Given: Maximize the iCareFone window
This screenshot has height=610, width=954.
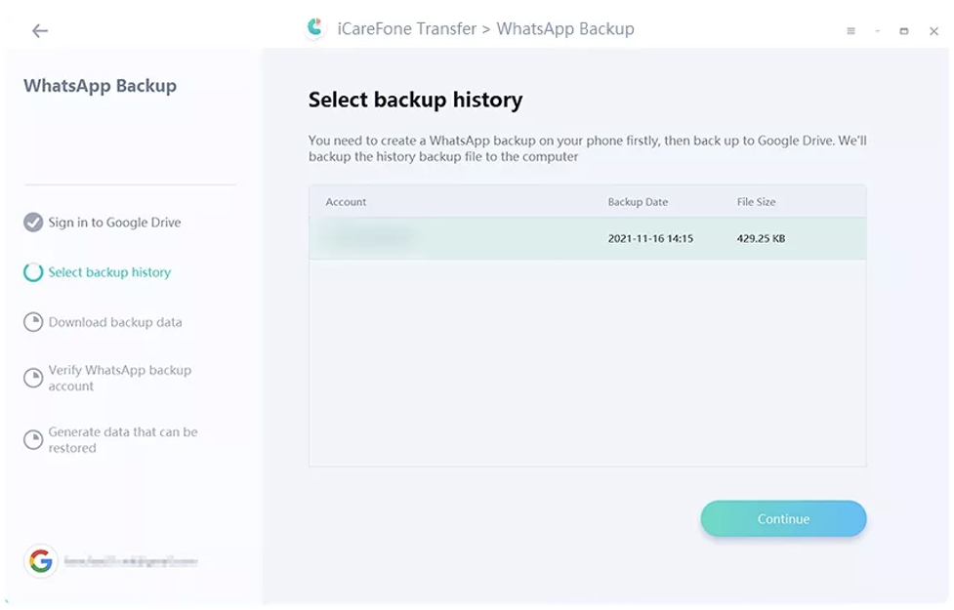Looking at the screenshot, I should [x=904, y=31].
